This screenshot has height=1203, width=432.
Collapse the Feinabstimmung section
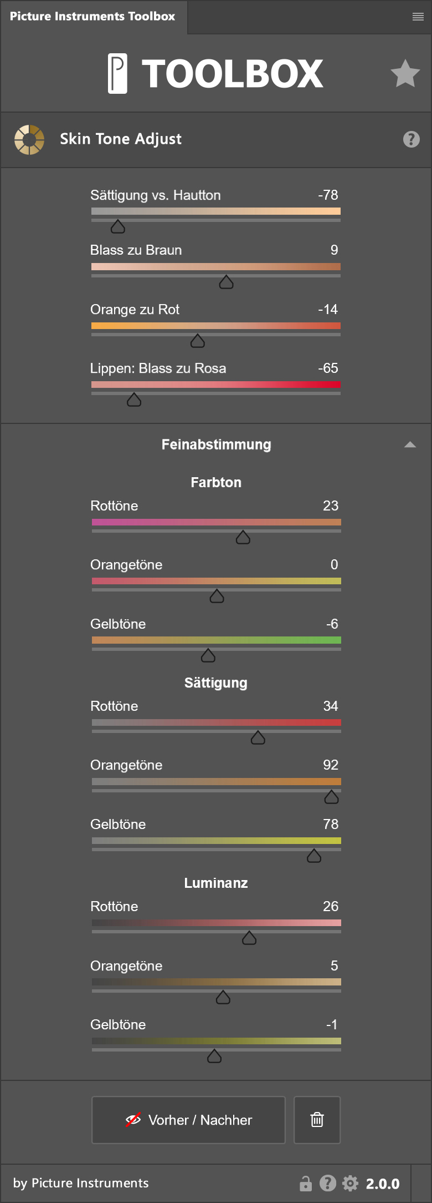(x=410, y=444)
